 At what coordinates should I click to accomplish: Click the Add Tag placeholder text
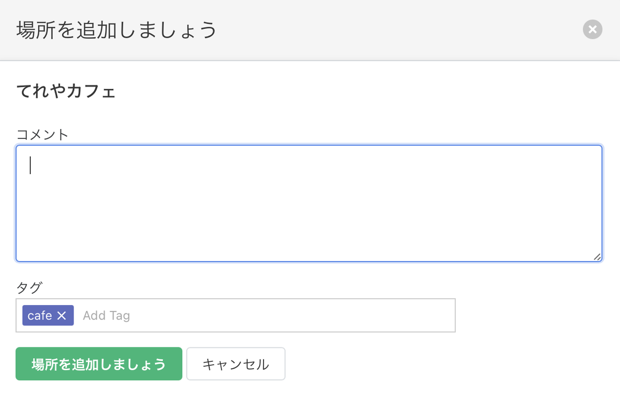(x=106, y=316)
